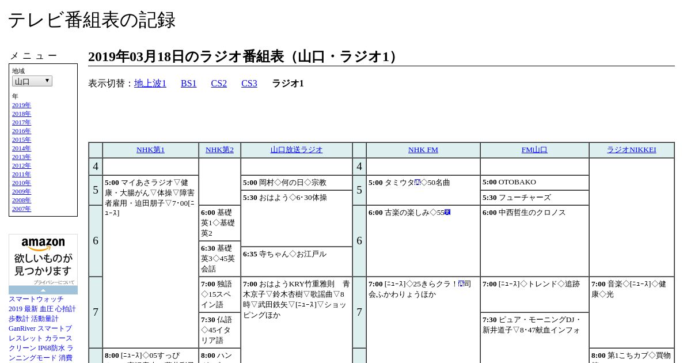Click the テレビ番組表の記録 site title
The height and width of the screenshot is (363, 691).
tap(92, 20)
